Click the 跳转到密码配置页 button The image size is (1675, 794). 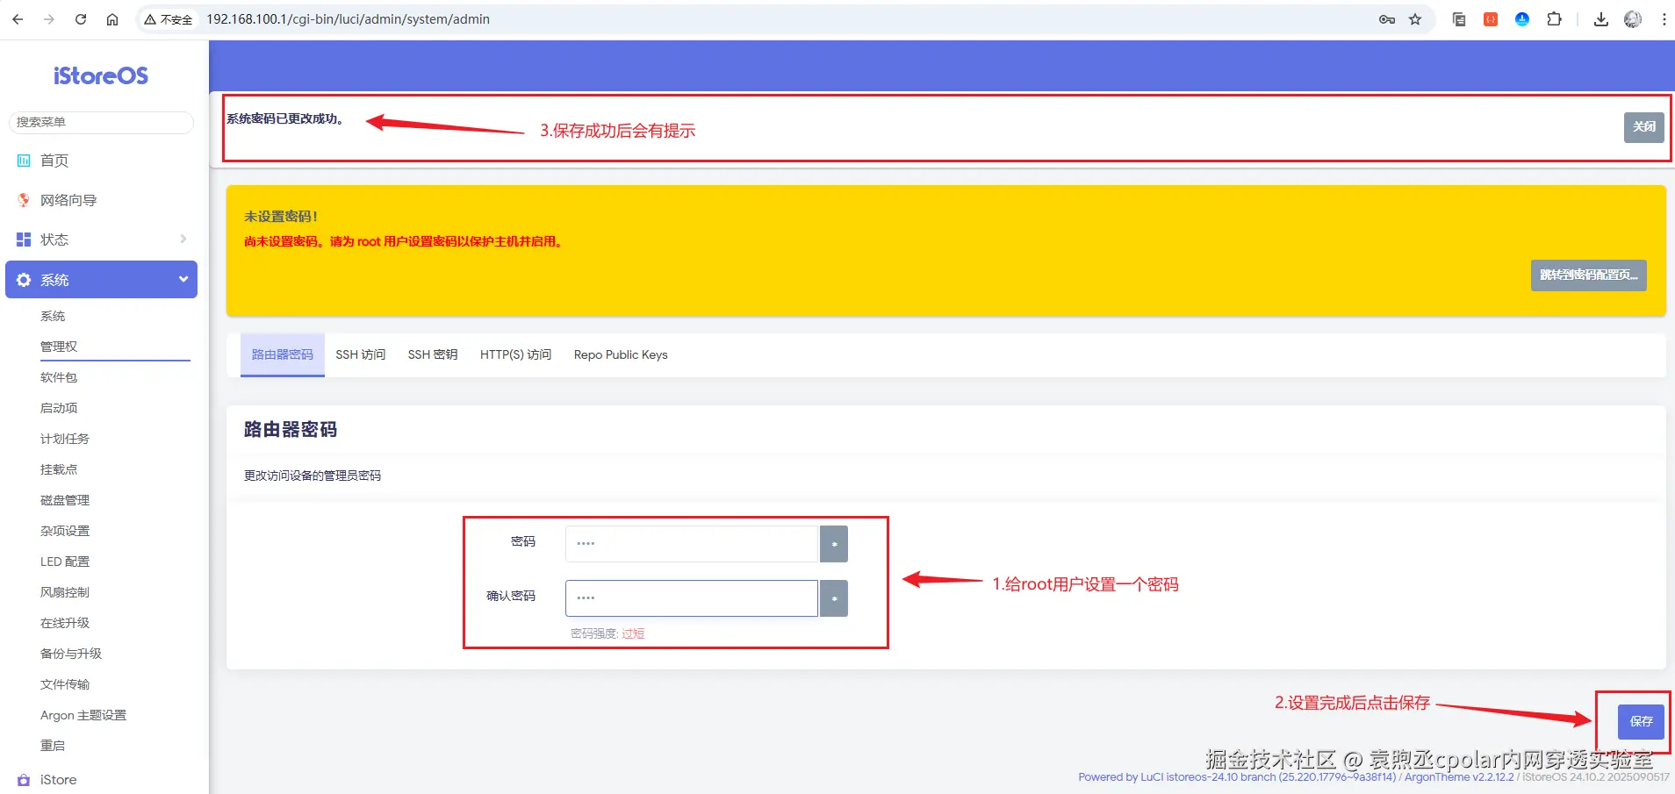tap(1588, 275)
